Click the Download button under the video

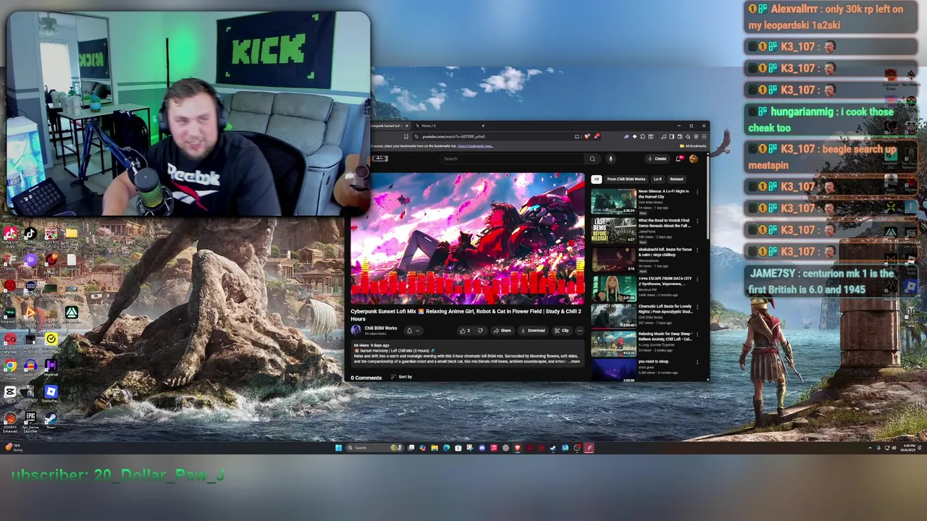pos(533,331)
